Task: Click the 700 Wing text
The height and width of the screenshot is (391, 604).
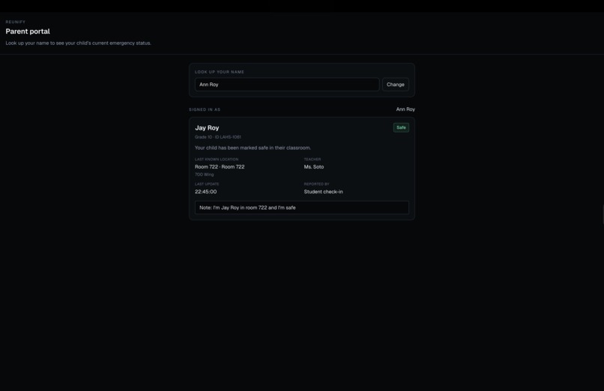Action: pos(204,175)
